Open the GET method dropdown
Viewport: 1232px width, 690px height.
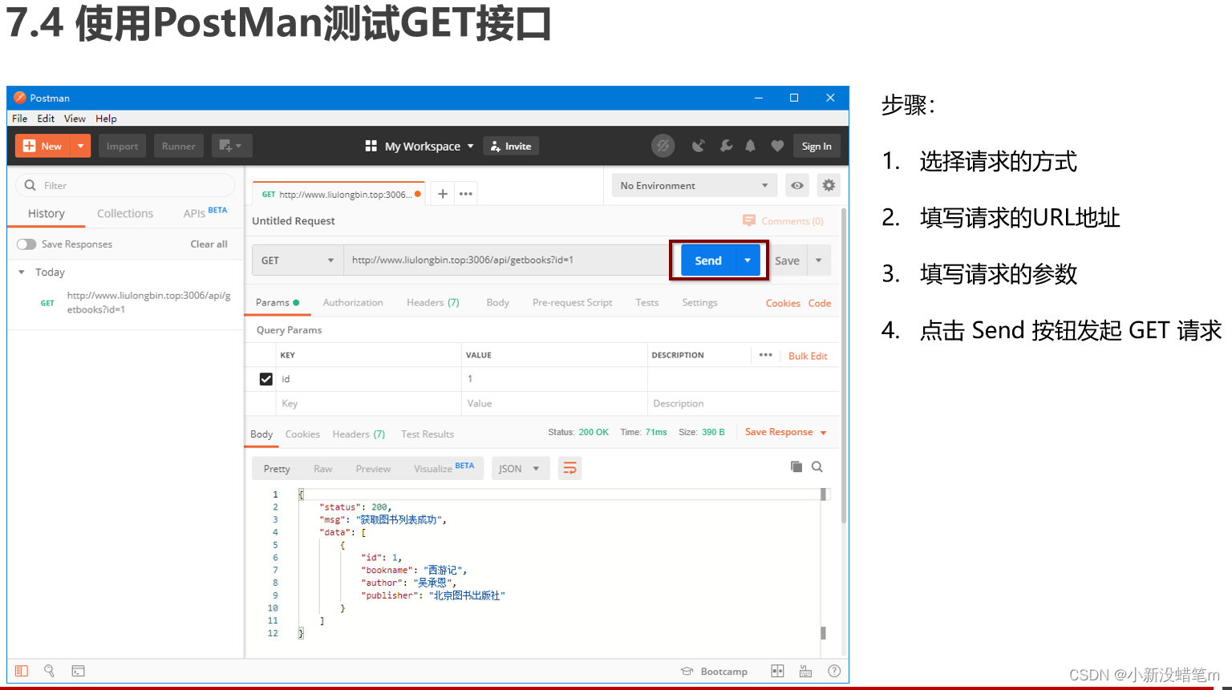tap(298, 260)
